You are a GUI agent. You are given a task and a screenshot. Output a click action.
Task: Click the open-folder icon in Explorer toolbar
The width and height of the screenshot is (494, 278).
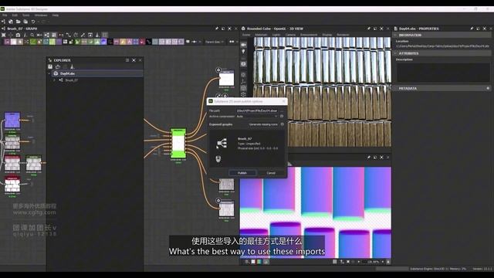pyautogui.click(x=58, y=66)
